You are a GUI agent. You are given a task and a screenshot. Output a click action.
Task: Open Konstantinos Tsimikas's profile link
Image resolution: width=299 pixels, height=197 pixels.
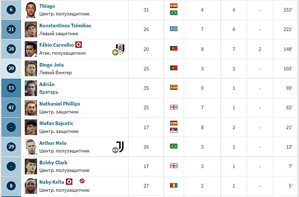(65, 25)
